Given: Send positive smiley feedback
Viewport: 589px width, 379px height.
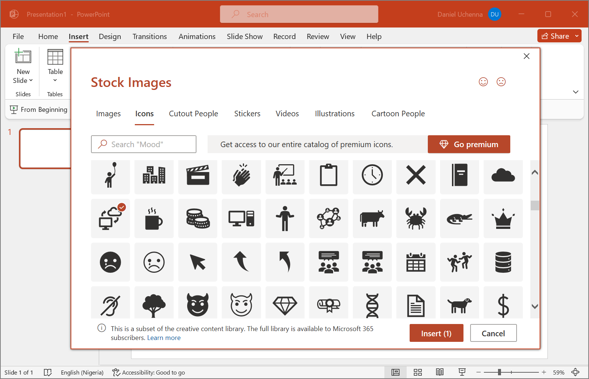Looking at the screenshot, I should [483, 82].
